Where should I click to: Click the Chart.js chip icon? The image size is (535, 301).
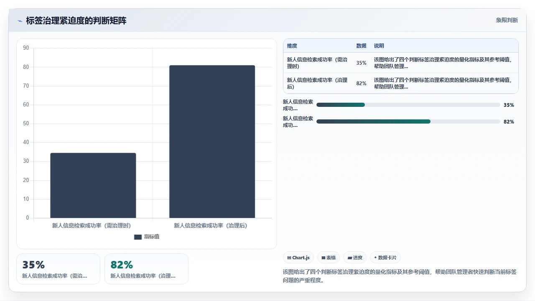(289, 258)
